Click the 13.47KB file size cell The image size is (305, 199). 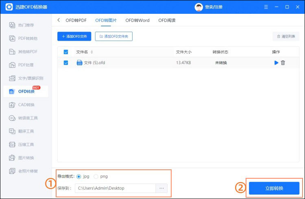[x=183, y=63]
